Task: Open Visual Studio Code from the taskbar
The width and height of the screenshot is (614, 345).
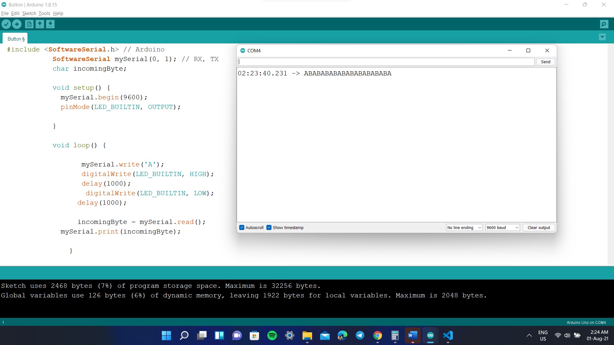Action: (x=448, y=335)
